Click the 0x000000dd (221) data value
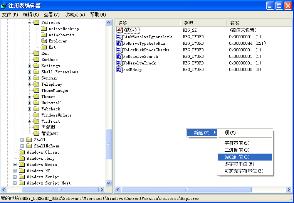Viewport: 294px width, 203px height. point(247,43)
